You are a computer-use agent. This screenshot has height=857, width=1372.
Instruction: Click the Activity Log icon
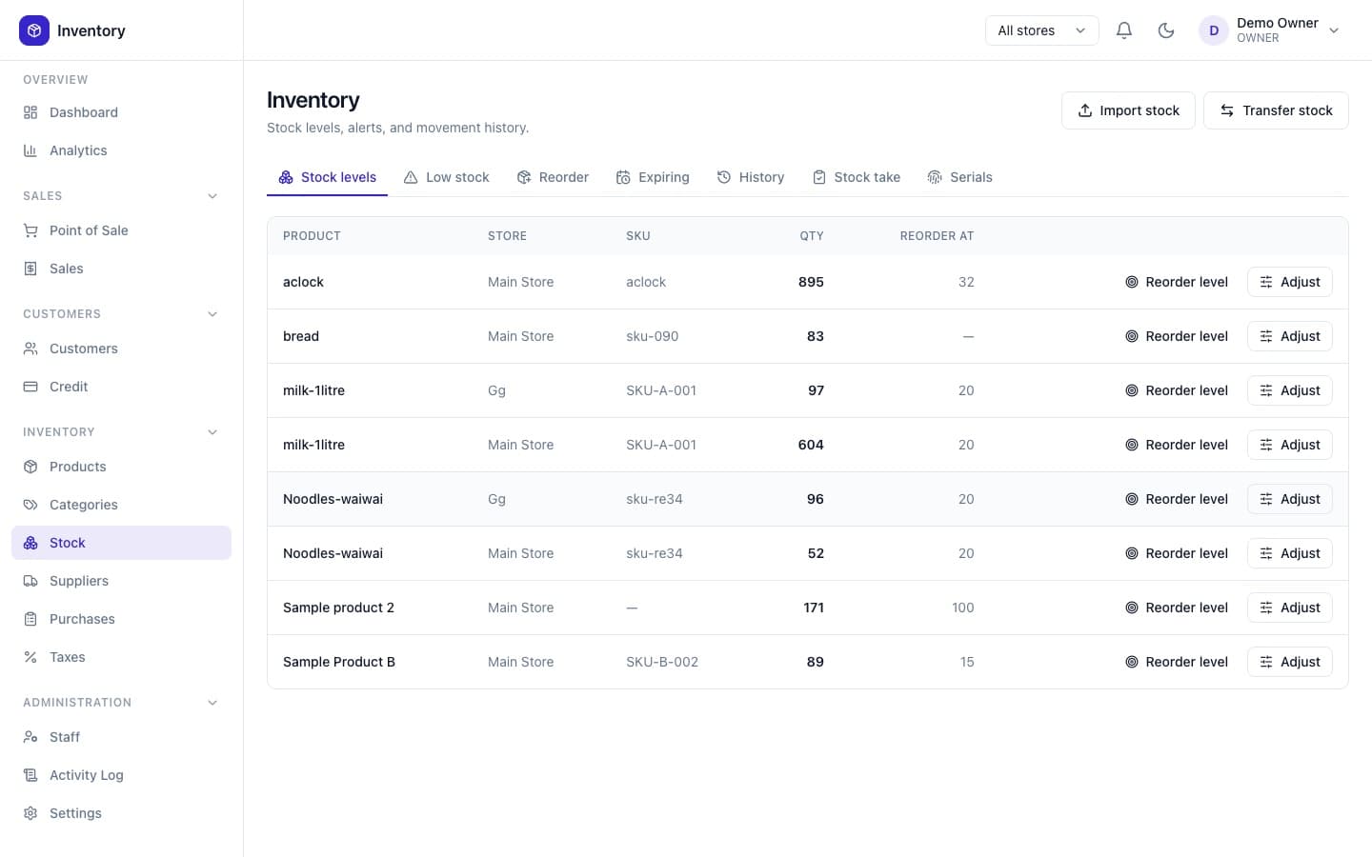(30, 775)
